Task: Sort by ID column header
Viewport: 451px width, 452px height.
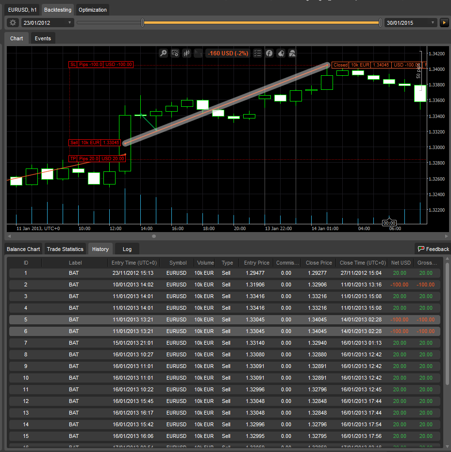Action: 26,263
